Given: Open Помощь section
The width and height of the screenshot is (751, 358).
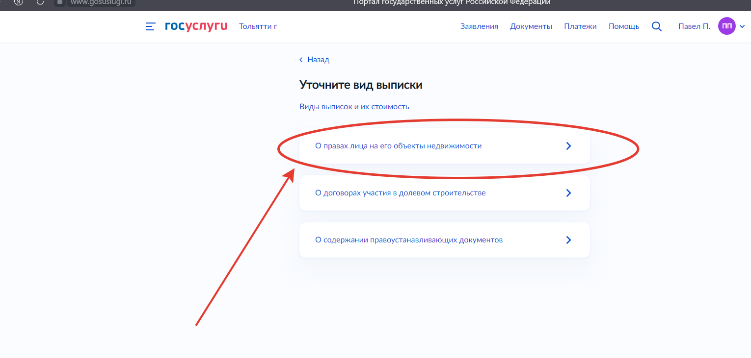Looking at the screenshot, I should pyautogui.click(x=624, y=26).
